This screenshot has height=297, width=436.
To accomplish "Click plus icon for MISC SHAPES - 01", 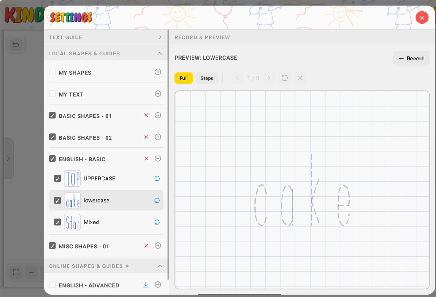I will point(158,246).
